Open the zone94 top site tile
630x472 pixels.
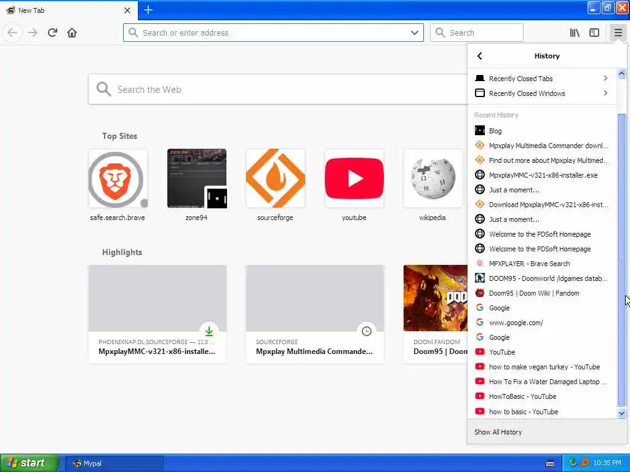click(196, 185)
